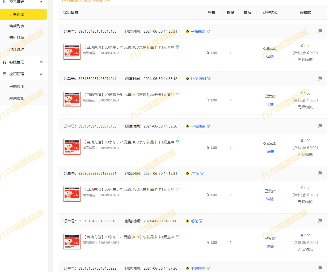Click the funnel icon beside buyer 毛花
The image size is (334, 272).
[x=201, y=221]
